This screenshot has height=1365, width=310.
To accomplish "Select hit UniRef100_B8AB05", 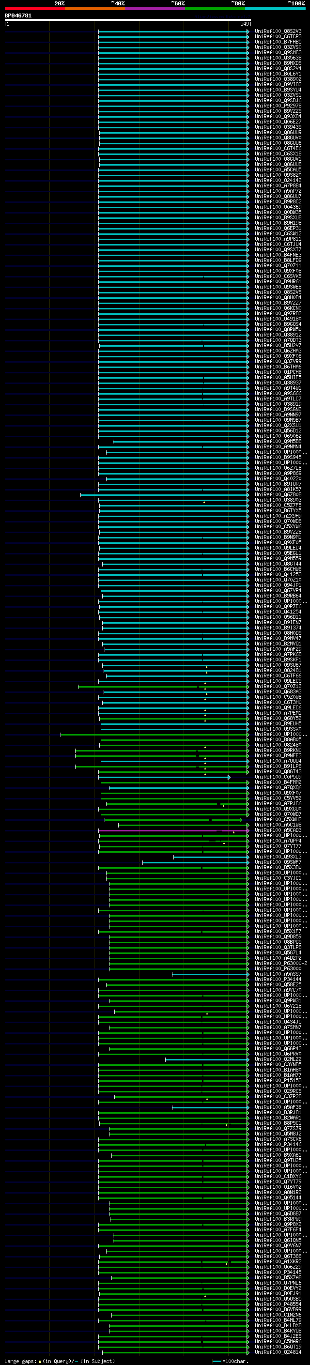I will 278,740.
